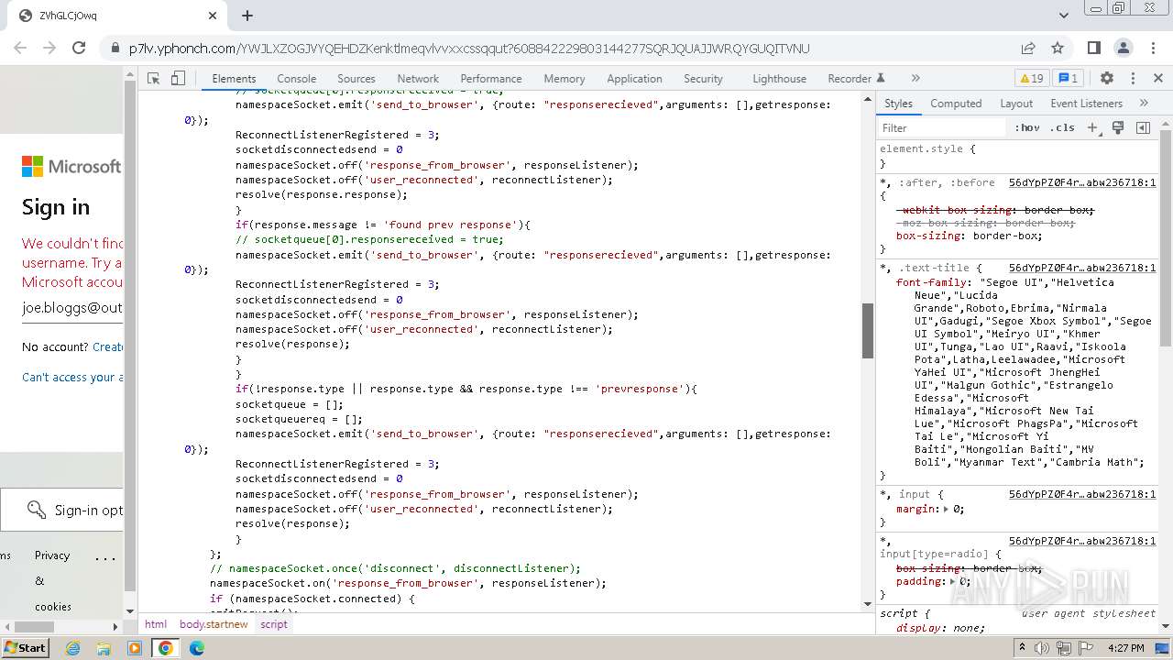Select html in the breadcrumb bar
The height and width of the screenshot is (660, 1173).
coord(156,624)
